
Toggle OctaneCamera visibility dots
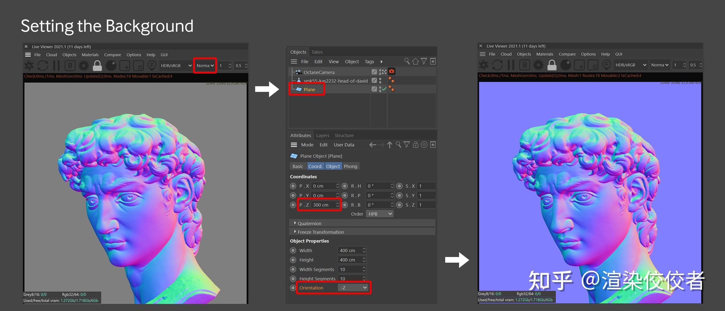point(380,72)
